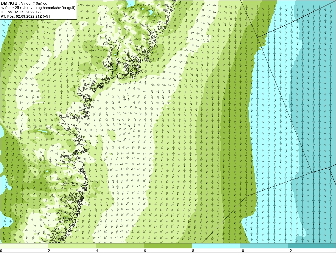
Task: Click the '10' scale label
Action: pyautogui.click(x=242, y=251)
